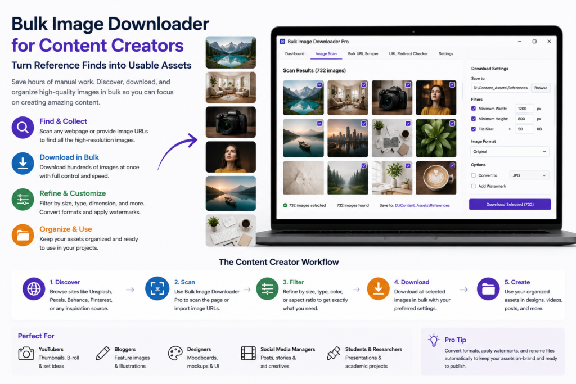Click the Minimum Height 800 value field
The image size is (576, 384).
[524, 119]
